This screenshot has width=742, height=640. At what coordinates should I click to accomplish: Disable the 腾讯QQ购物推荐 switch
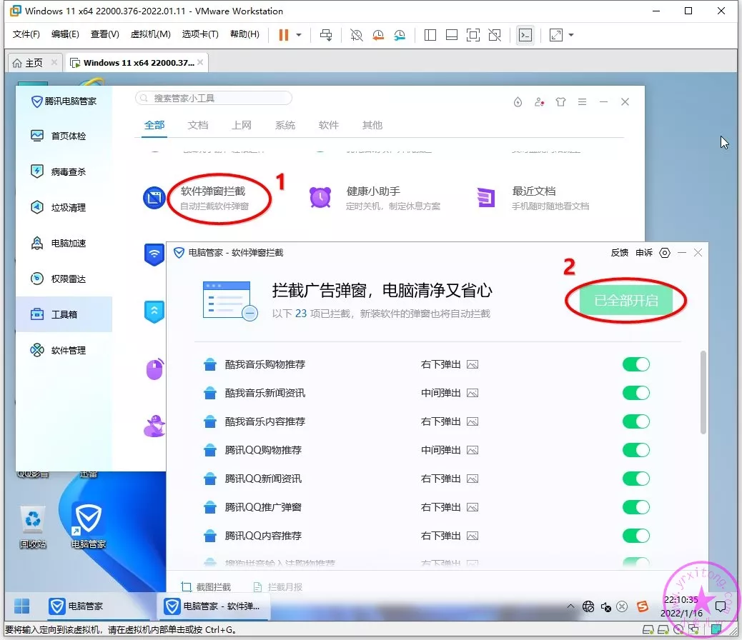(x=635, y=450)
